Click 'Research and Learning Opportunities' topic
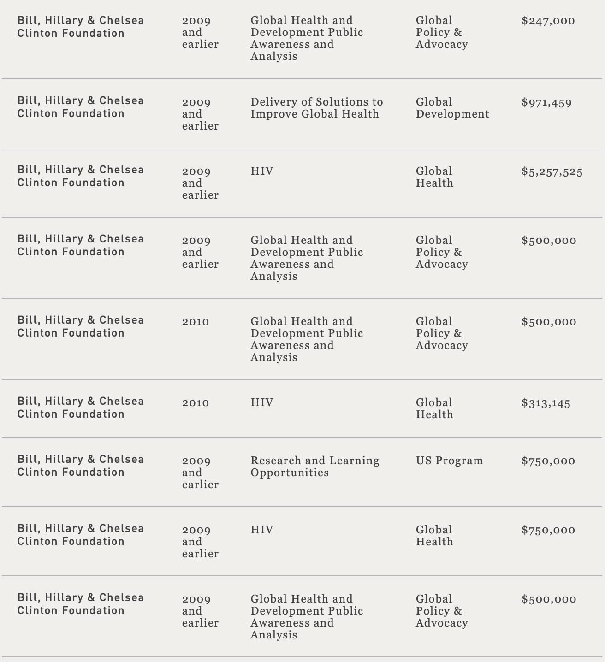This screenshot has height=662, width=605. point(315,467)
